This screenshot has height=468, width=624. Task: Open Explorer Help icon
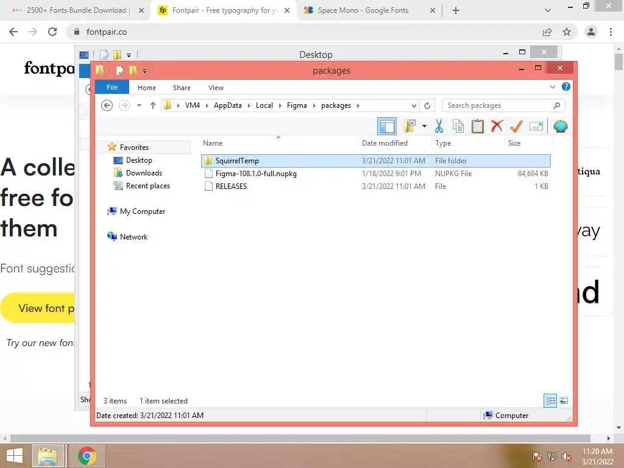(x=566, y=87)
